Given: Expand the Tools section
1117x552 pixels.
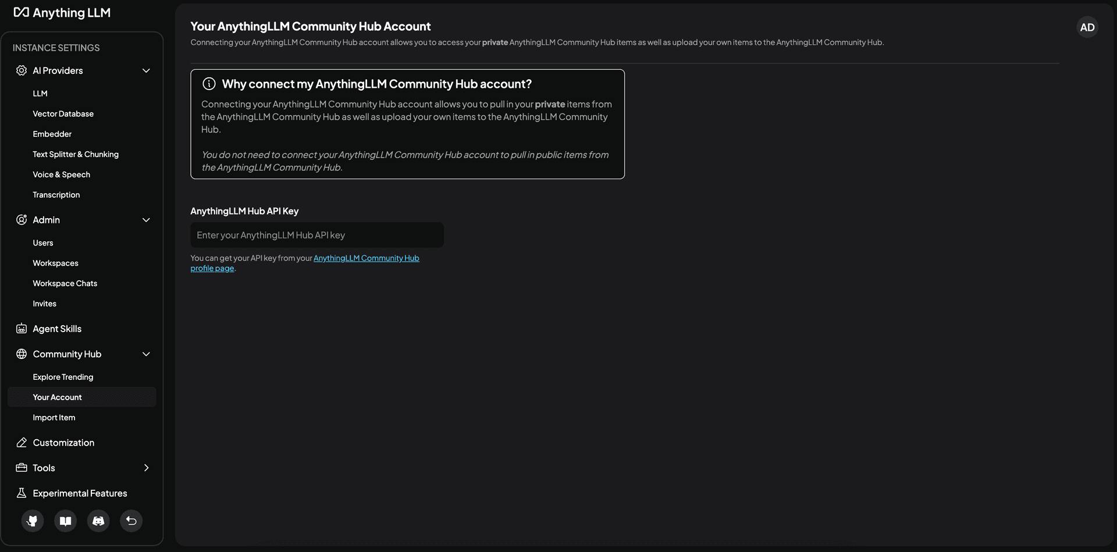Looking at the screenshot, I should click(x=147, y=468).
